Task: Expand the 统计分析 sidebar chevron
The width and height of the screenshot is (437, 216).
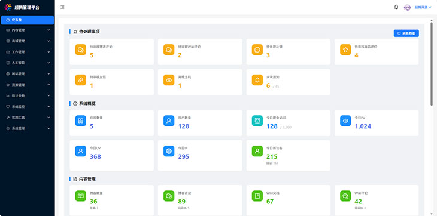Action: pyautogui.click(x=48, y=95)
